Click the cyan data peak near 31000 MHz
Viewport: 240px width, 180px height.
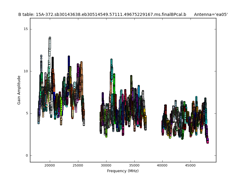click(x=111, y=61)
